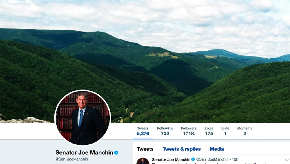Image resolution: width=290 pixels, height=164 pixels.
Task: Open Senator Joe Manchin's profile picture
Action: 82,118
